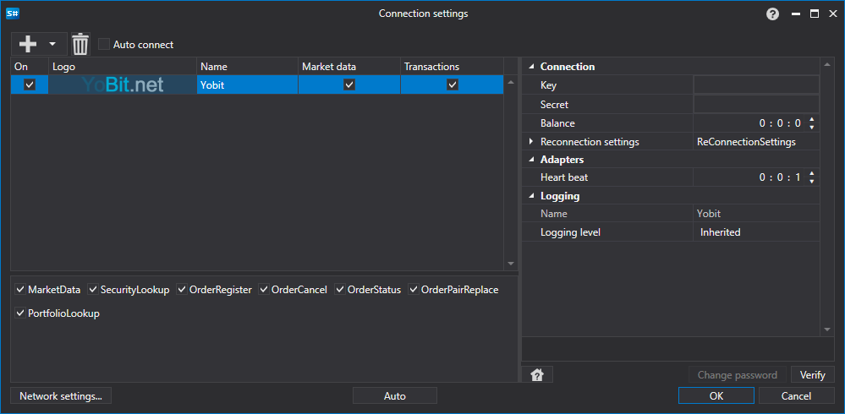Screen dimensions: 845x414
Task: Decrease the Balance time value
Action: (x=811, y=127)
